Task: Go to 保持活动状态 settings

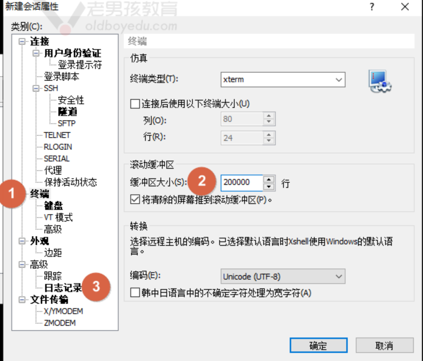Action: pyautogui.click(x=70, y=182)
